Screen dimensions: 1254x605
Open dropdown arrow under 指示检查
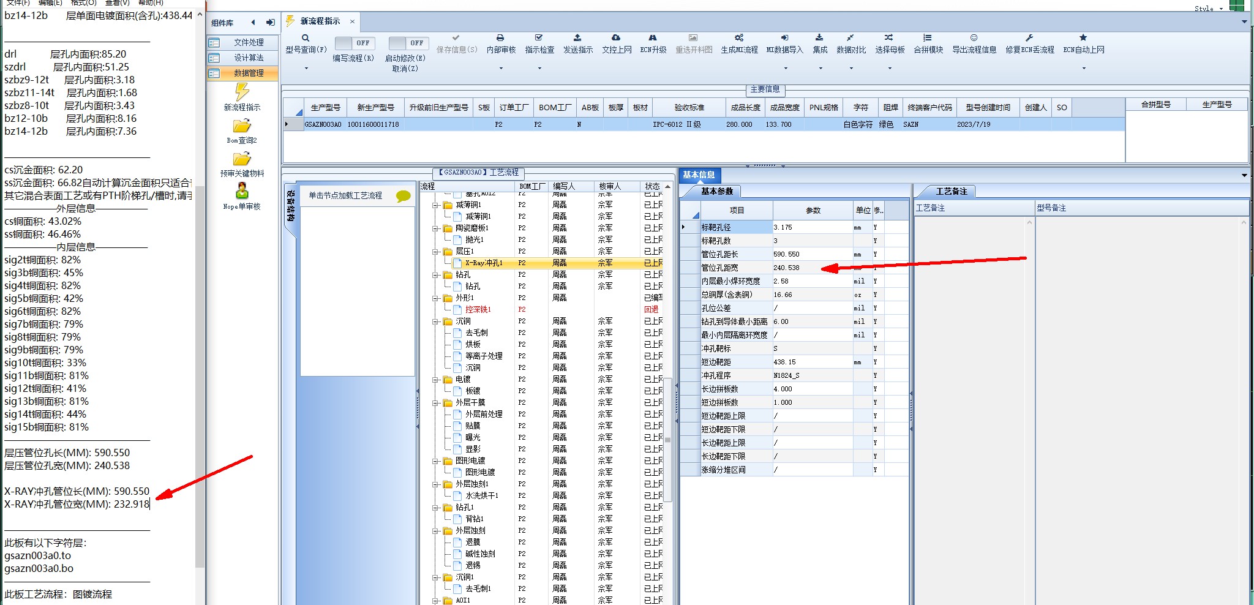click(539, 68)
